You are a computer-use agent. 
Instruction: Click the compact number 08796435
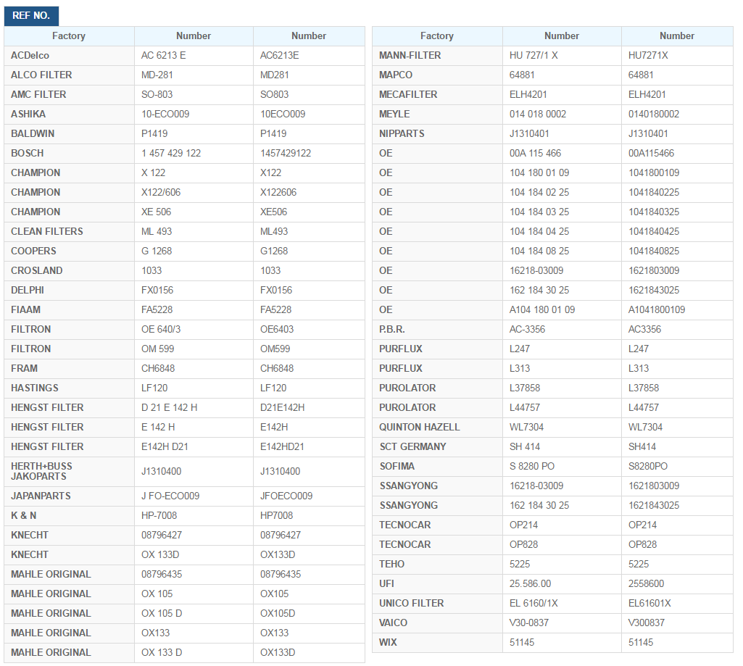[281, 574]
